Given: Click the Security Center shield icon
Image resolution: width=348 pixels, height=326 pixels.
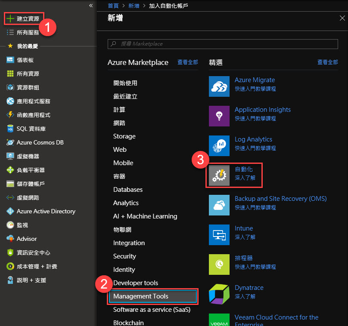Looking at the screenshot, I should [10, 252].
